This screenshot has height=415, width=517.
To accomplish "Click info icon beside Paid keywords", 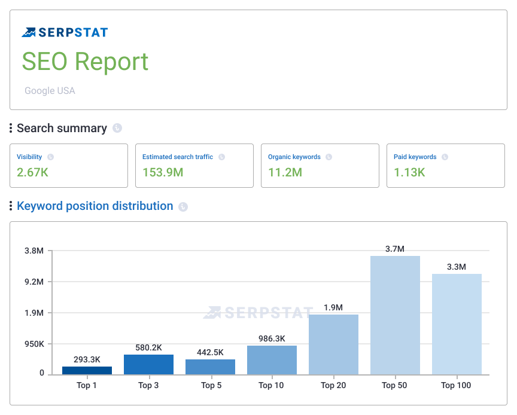I will [x=445, y=157].
